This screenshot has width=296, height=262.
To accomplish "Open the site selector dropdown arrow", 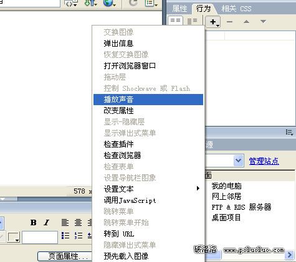I will 239,161.
